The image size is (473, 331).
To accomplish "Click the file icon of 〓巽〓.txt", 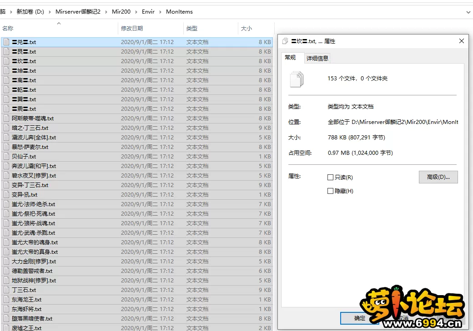I will [x=6, y=99].
